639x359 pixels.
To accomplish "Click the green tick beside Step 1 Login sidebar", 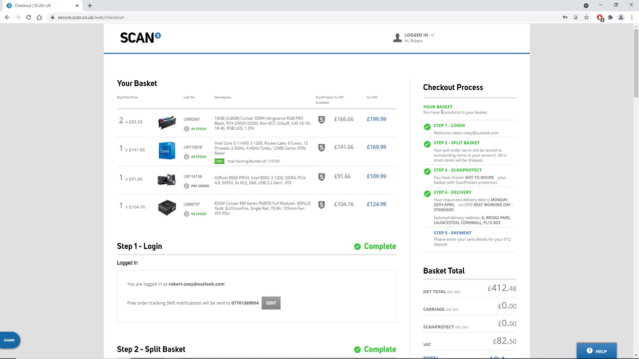I will 427,127.
